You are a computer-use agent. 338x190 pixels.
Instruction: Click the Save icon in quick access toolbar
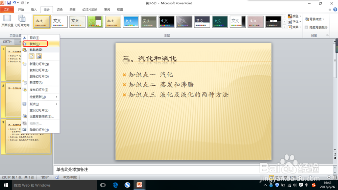(x=9, y=3)
